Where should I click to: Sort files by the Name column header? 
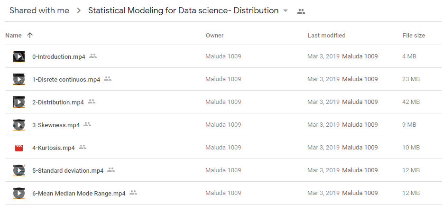click(14, 36)
